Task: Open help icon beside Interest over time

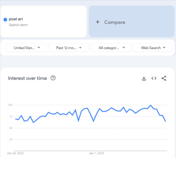Action: pos(53,78)
